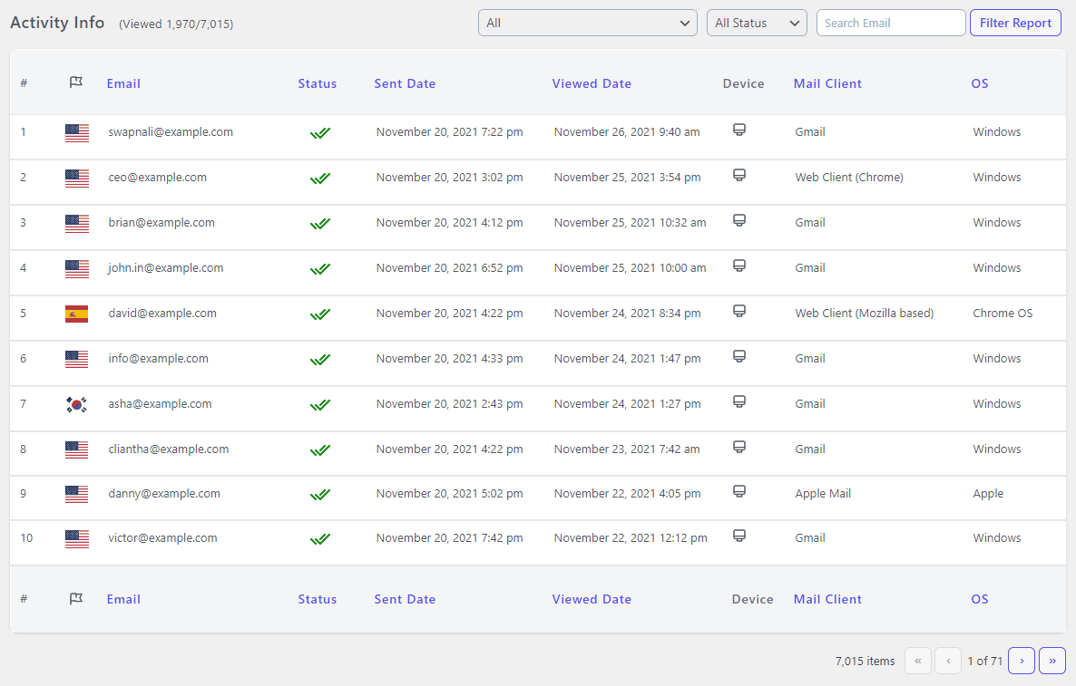This screenshot has height=686, width=1076.
Task: Sort by Email using the footer header
Action: (123, 599)
